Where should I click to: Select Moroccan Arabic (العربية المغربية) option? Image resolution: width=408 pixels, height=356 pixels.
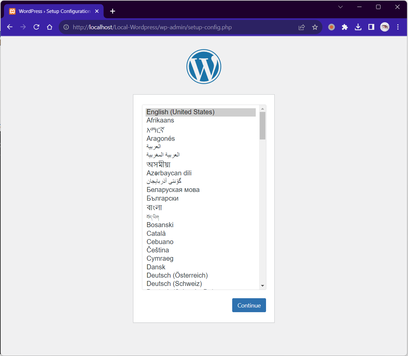click(x=201, y=155)
